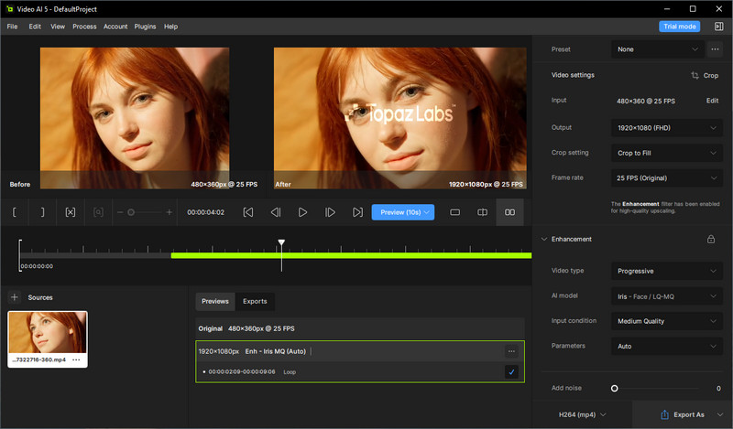Open the Frame rate dropdown
733x429 pixels.
pyautogui.click(x=667, y=178)
